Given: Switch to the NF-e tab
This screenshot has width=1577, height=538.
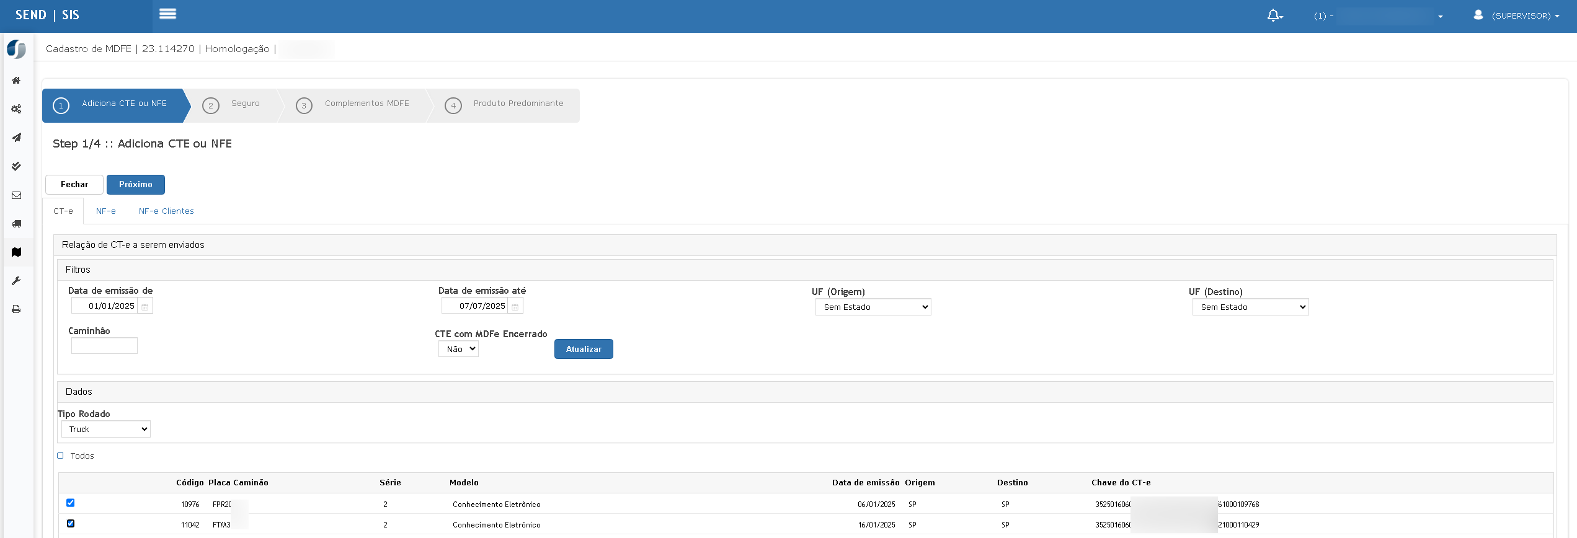Looking at the screenshot, I should coord(106,211).
